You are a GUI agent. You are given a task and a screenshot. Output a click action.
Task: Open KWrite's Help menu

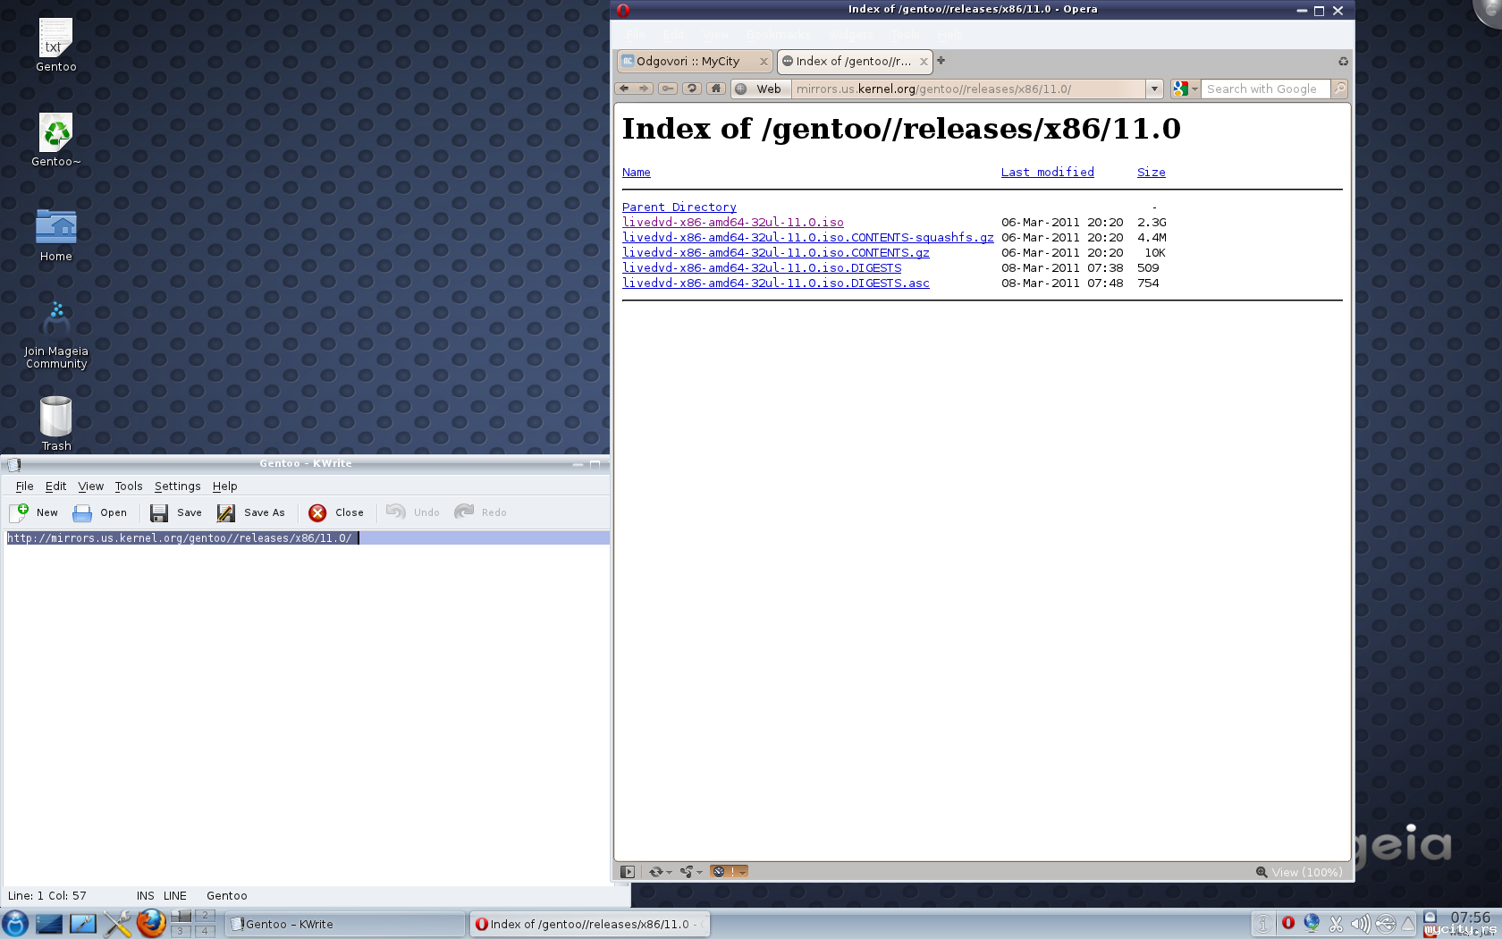(x=224, y=486)
